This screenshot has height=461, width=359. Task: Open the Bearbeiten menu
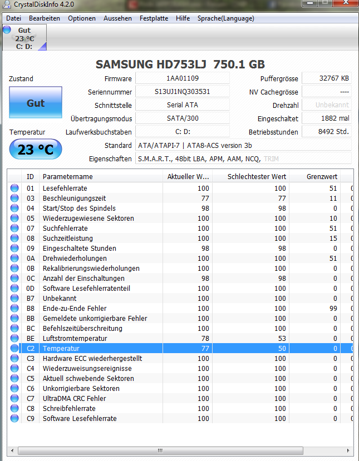tap(45, 18)
